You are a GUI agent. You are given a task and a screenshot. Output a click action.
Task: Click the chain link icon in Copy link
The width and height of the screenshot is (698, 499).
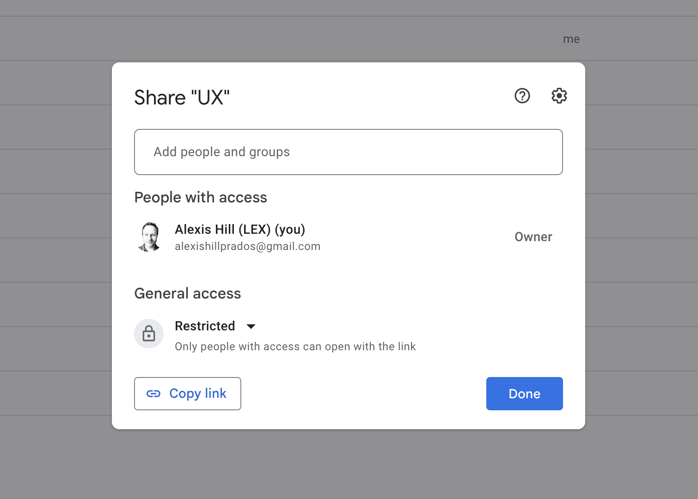pos(153,394)
